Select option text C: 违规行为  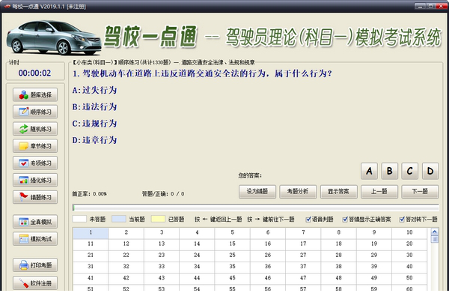click(94, 124)
